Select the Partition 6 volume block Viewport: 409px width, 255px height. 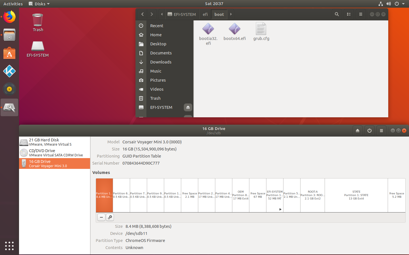tap(122, 195)
